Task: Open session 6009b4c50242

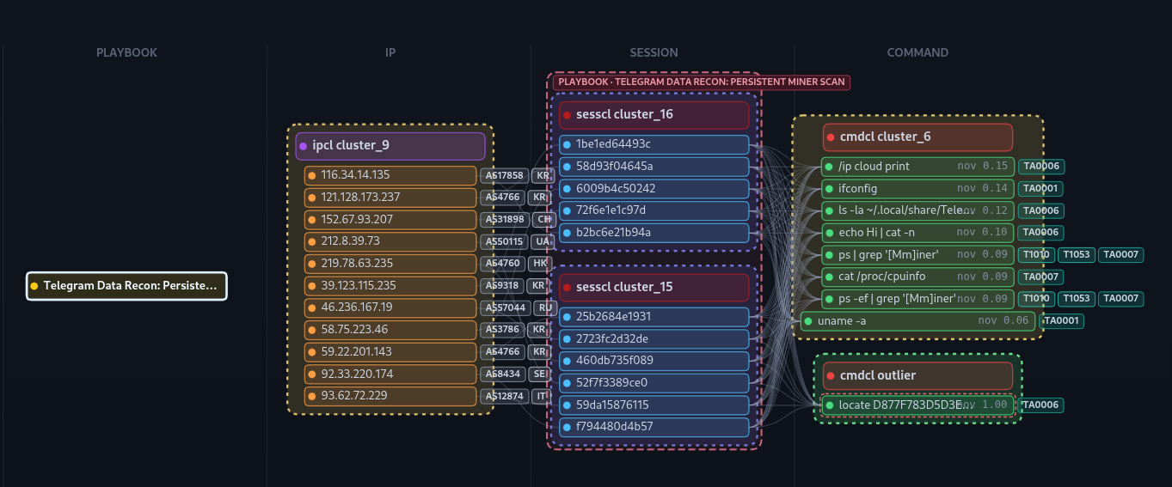Action: pos(654,189)
